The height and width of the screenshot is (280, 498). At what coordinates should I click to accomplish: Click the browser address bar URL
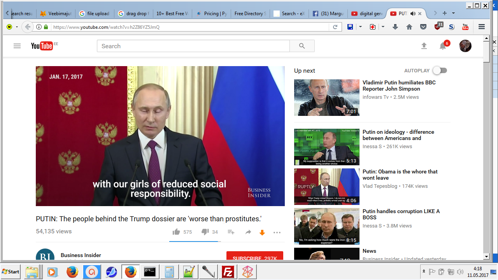click(x=191, y=27)
